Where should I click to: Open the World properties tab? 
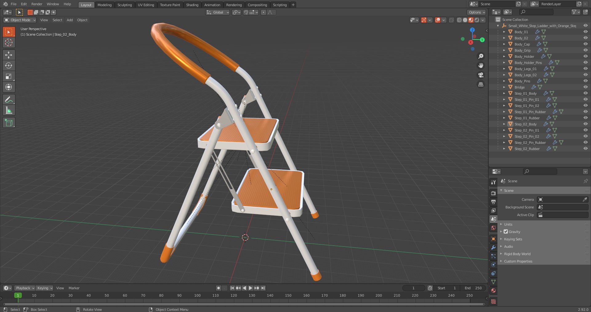(493, 228)
